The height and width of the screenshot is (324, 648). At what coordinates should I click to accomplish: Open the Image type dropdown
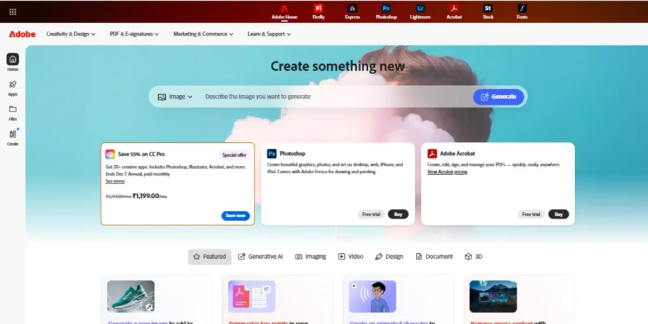pos(175,97)
